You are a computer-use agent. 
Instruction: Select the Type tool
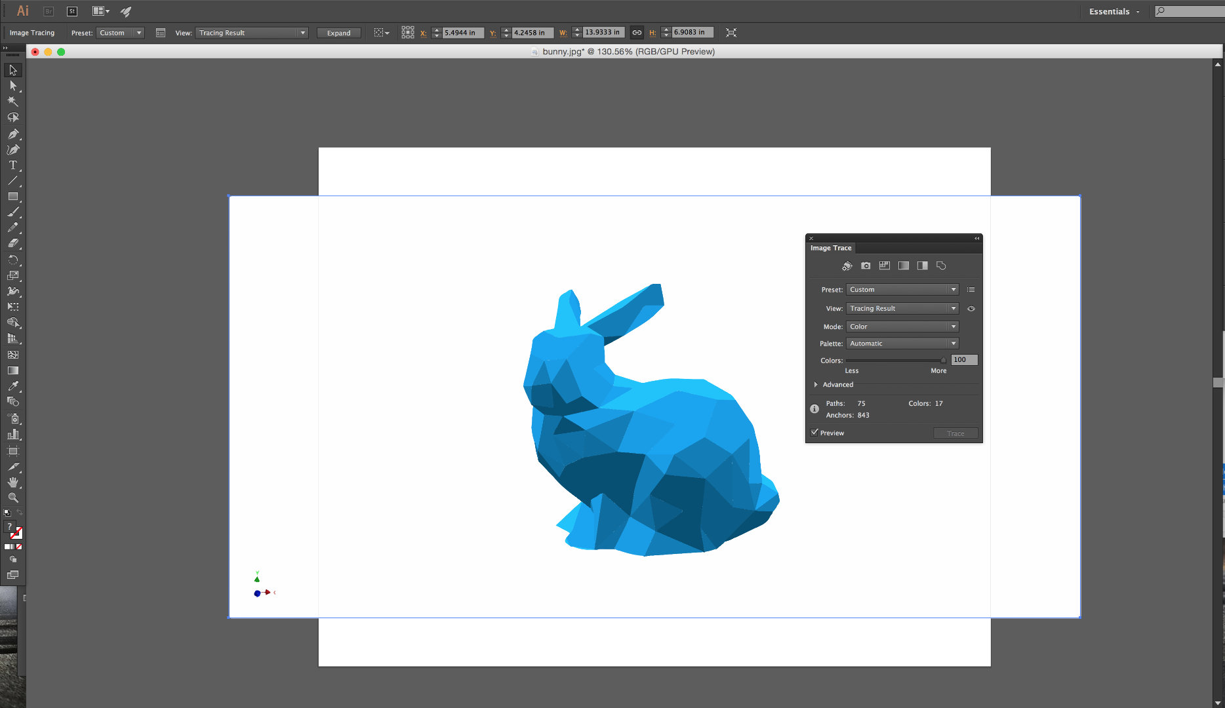pyautogui.click(x=13, y=165)
